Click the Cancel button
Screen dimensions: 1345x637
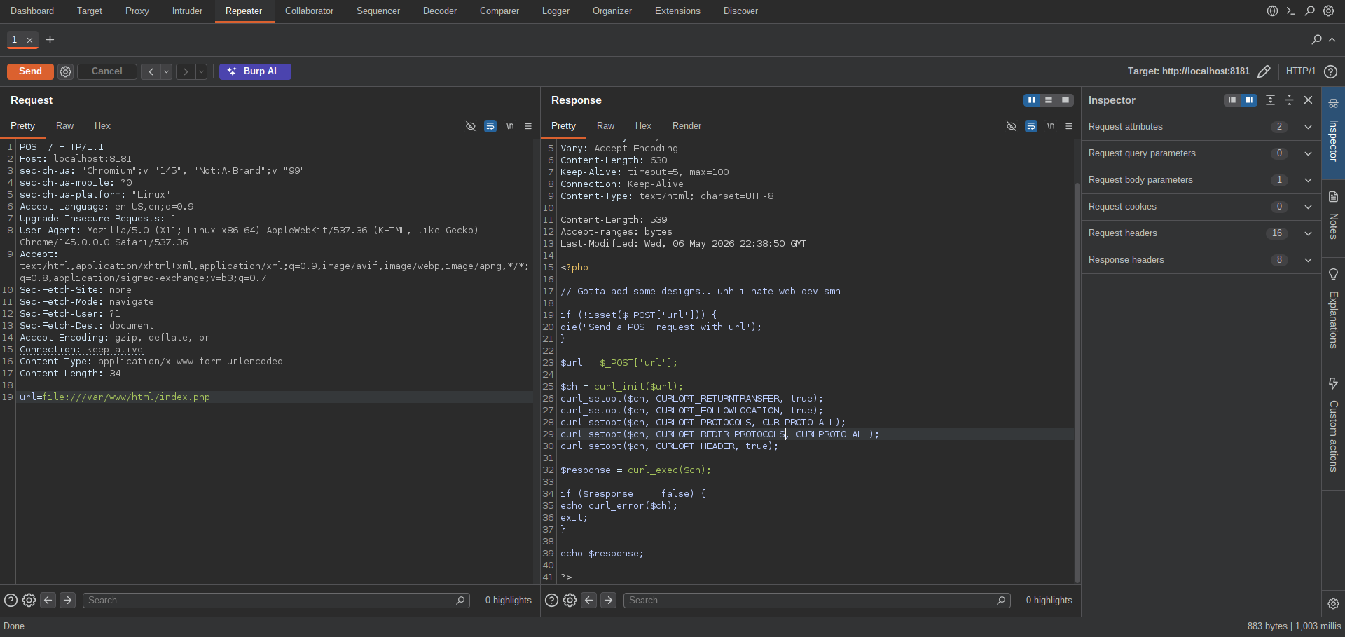pos(106,71)
